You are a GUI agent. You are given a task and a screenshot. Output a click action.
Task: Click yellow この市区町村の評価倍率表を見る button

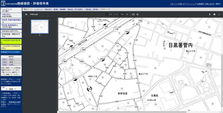[11, 47]
